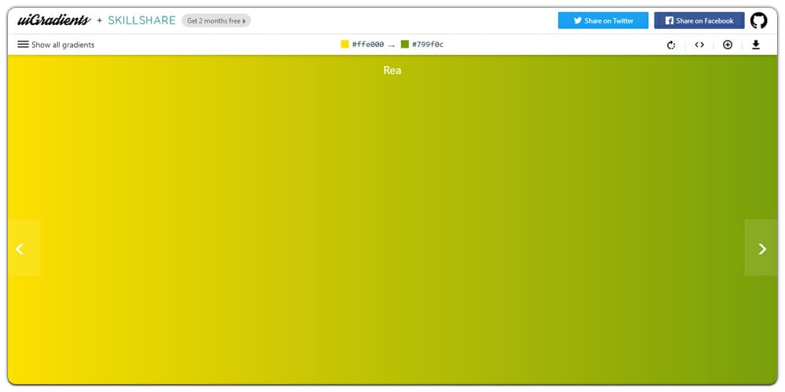Click the #799f0c hex code text

(x=428, y=45)
